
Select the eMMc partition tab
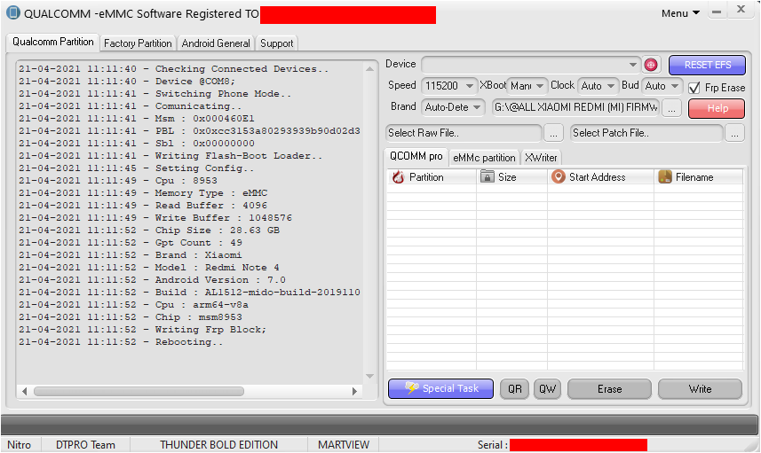[484, 158]
